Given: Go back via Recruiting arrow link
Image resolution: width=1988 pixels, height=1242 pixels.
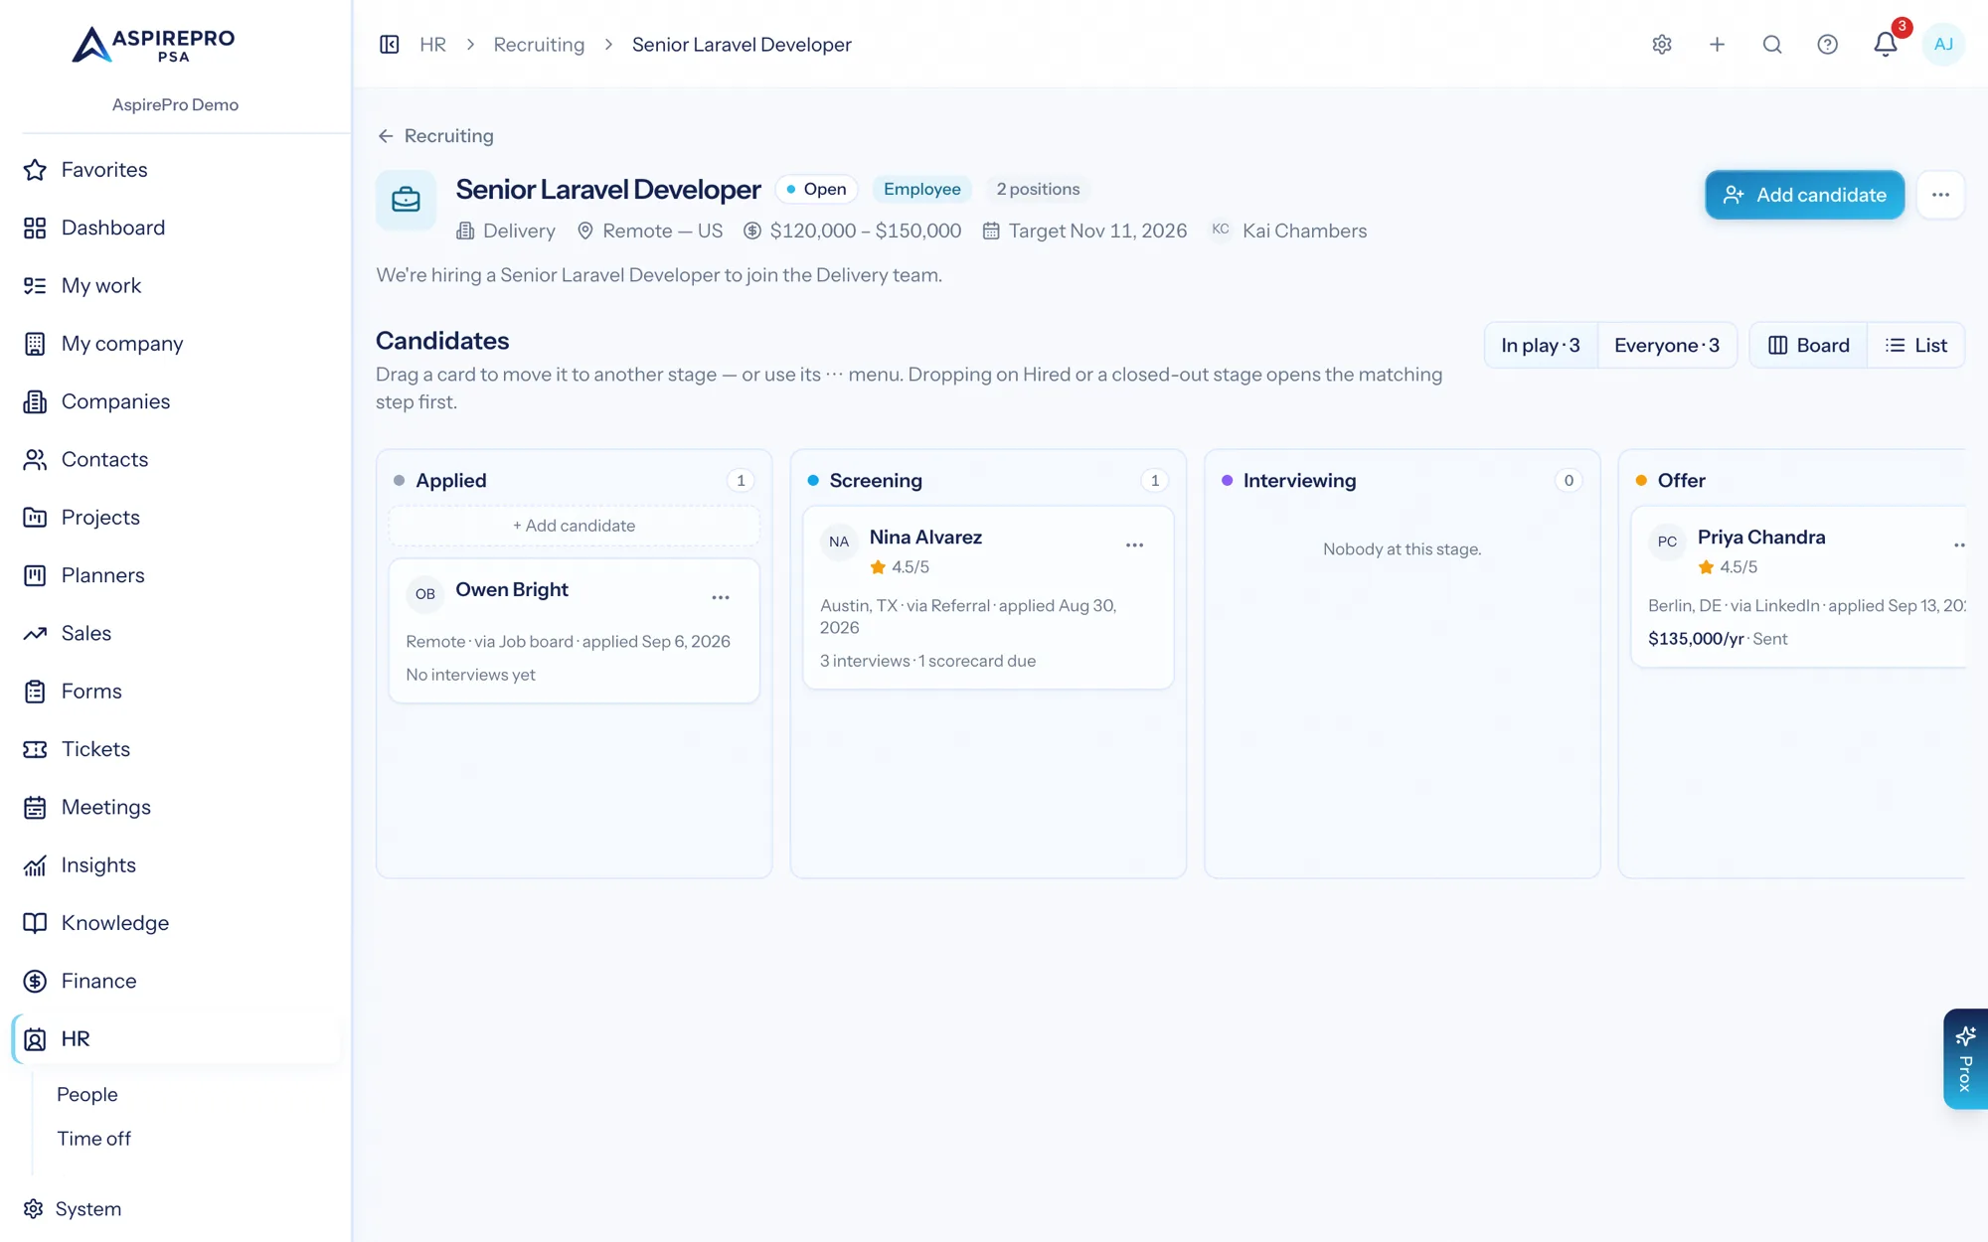Looking at the screenshot, I should coord(435,136).
